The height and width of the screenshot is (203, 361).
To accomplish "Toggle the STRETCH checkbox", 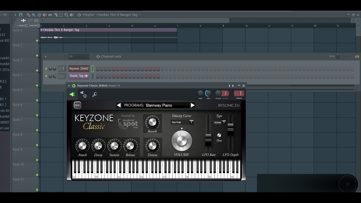I will click(38, 25).
